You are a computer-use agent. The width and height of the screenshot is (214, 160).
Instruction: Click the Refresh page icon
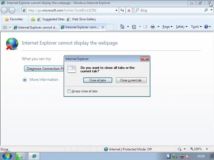tap(122, 10)
